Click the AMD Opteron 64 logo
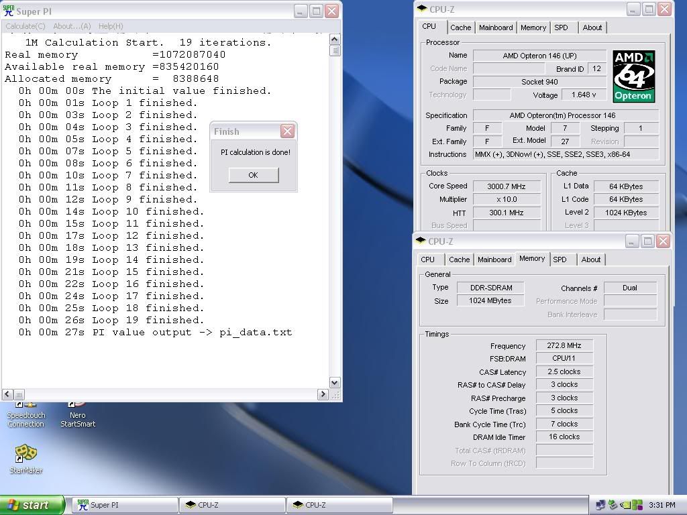Image resolution: width=687 pixels, height=515 pixels. click(x=633, y=76)
